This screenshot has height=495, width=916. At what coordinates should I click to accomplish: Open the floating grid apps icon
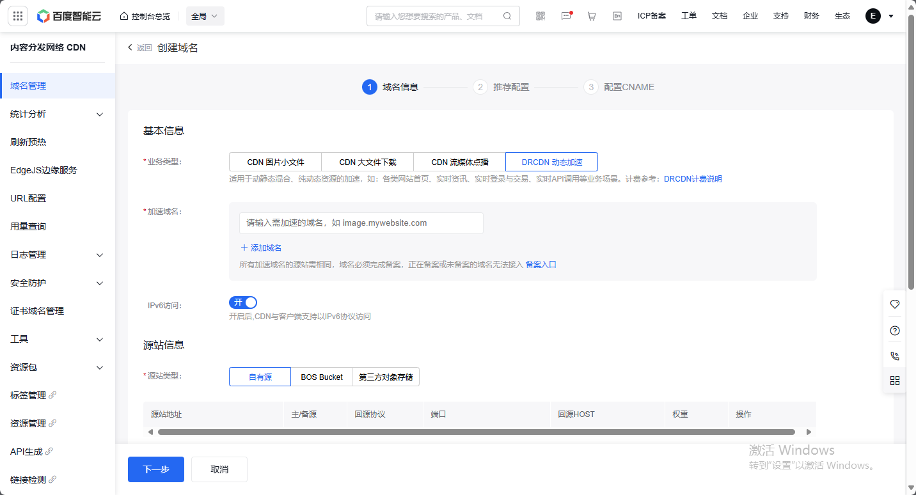click(x=895, y=381)
